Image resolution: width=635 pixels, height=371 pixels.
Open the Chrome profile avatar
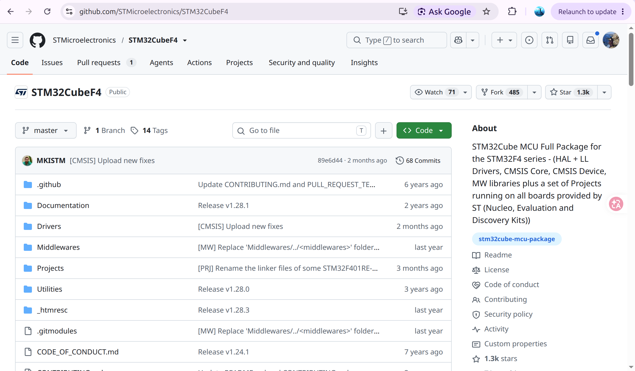[540, 11]
